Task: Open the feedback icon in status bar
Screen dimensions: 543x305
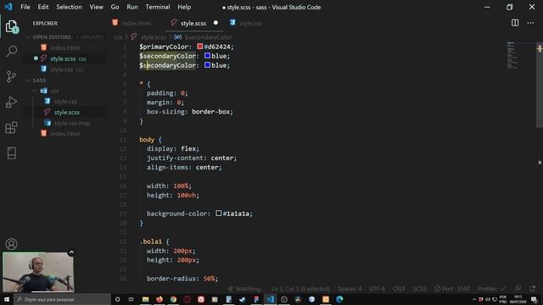Action: click(518, 288)
